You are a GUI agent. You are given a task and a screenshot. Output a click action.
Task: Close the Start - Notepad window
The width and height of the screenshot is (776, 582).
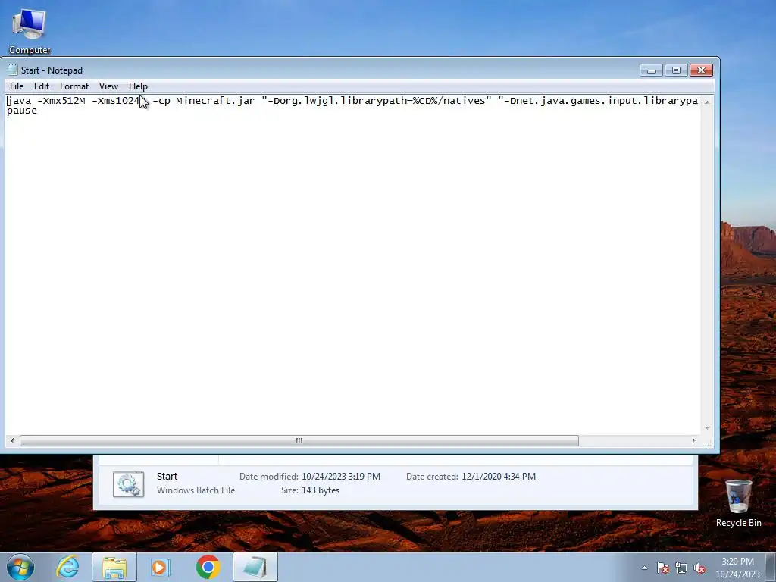701,70
